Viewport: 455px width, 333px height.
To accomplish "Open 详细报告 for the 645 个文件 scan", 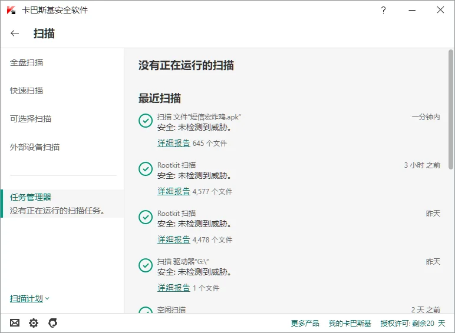I will coord(173,143).
